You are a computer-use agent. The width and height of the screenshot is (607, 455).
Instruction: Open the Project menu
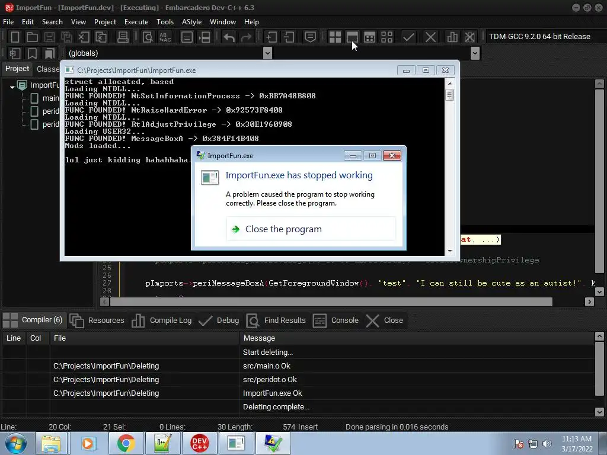pos(105,22)
